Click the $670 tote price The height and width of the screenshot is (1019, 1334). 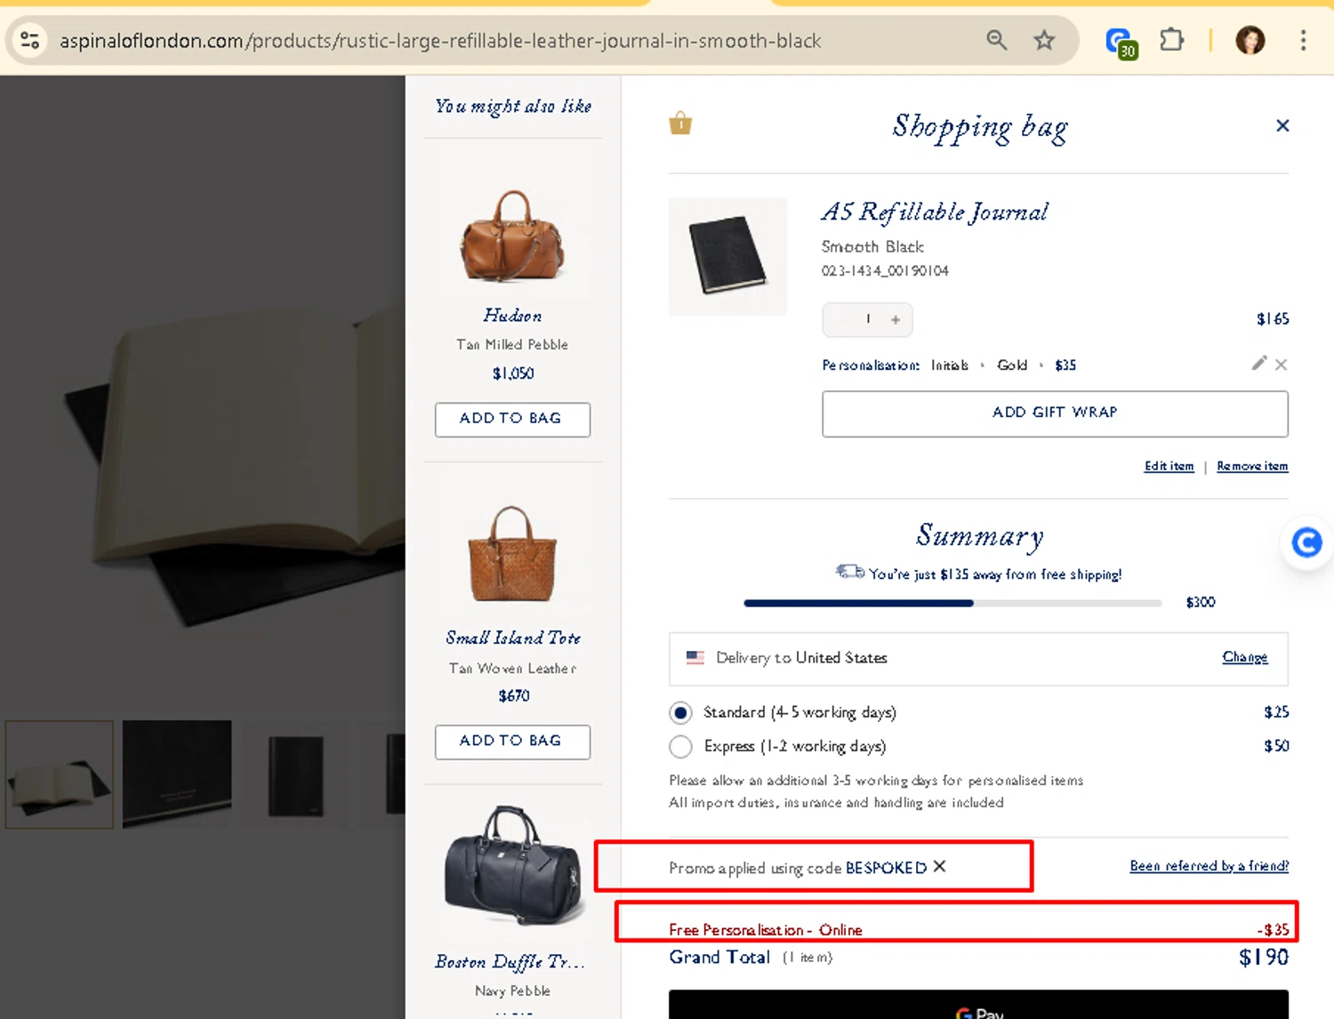[x=514, y=695]
